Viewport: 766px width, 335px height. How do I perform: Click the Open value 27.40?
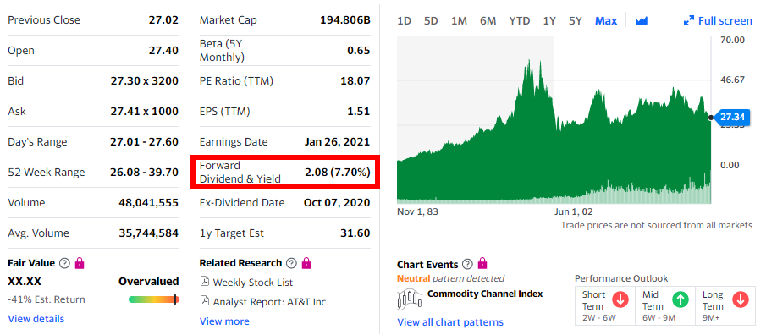pyautogui.click(x=163, y=50)
